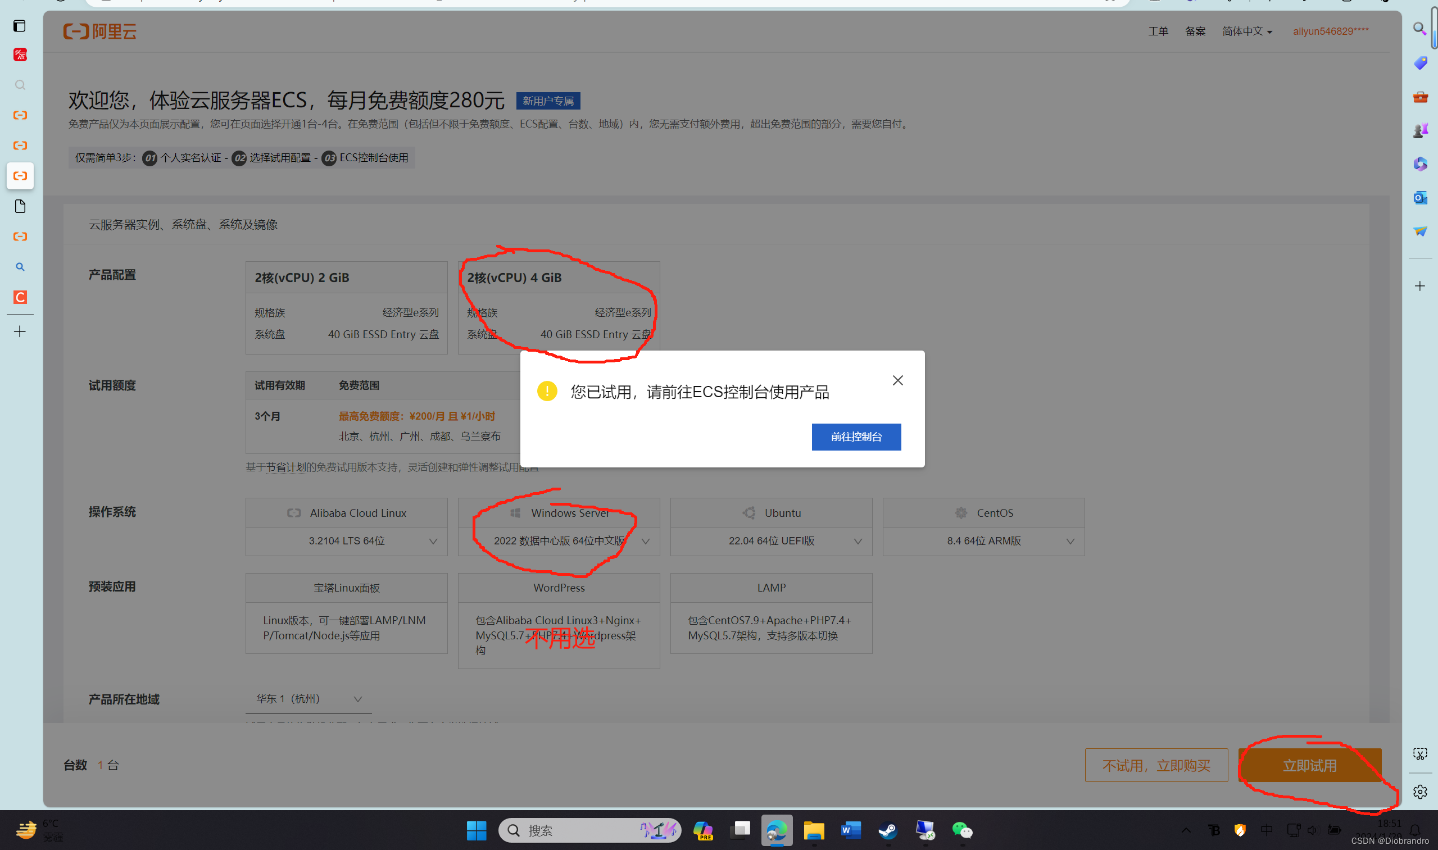Click the vertical tabs toggle icon

(x=20, y=26)
